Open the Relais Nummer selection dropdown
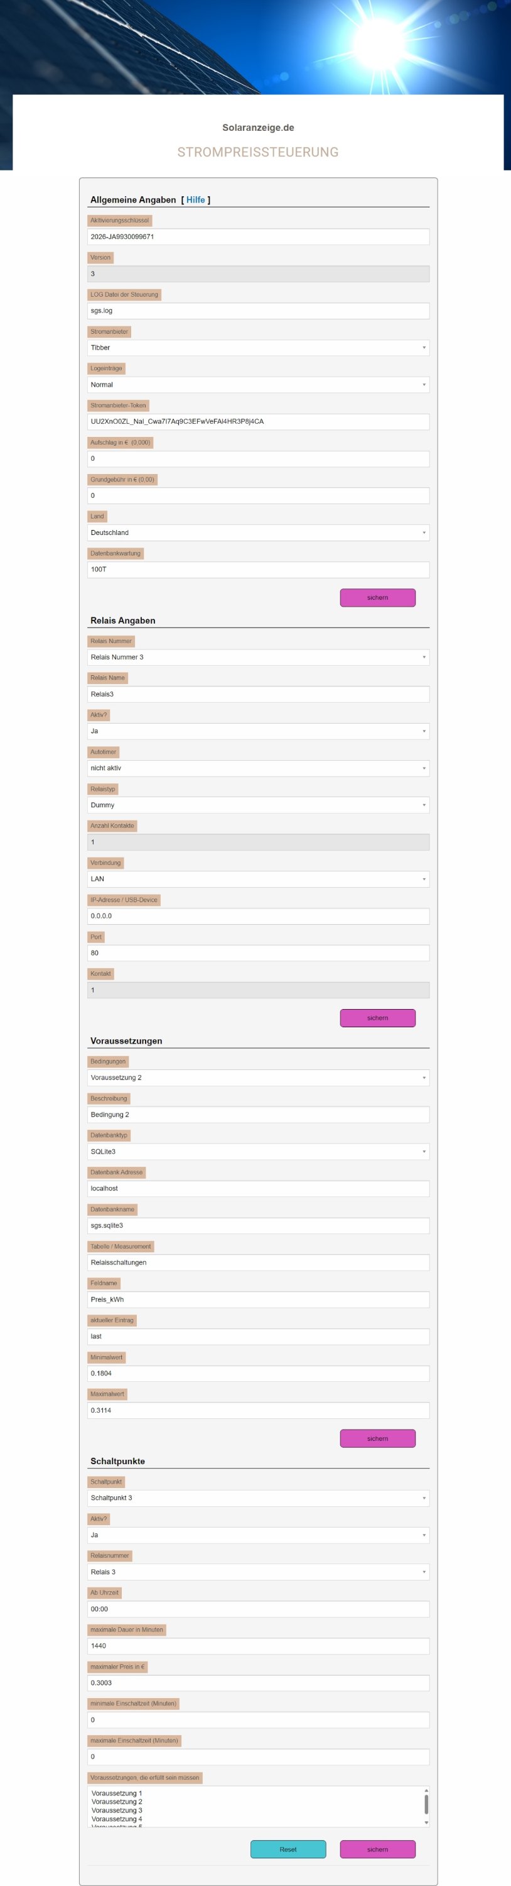Image resolution: width=511 pixels, height=1886 pixels. (257, 657)
